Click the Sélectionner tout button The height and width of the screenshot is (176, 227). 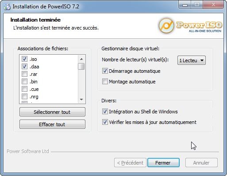tap(52, 112)
